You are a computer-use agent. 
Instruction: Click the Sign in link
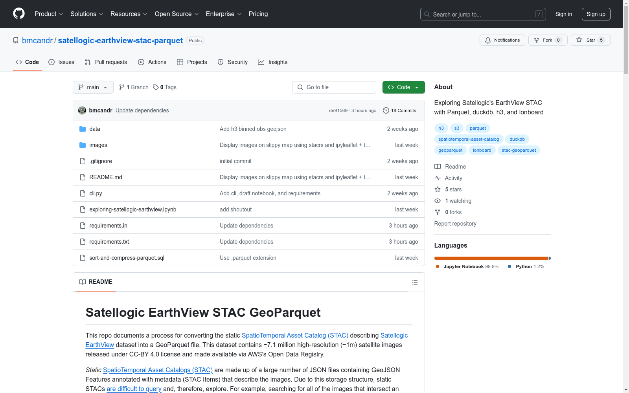coord(564,14)
